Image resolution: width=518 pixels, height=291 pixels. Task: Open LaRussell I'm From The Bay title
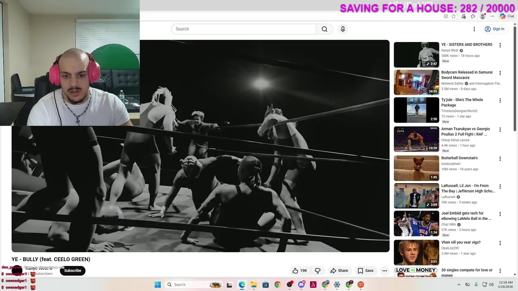coord(468,188)
